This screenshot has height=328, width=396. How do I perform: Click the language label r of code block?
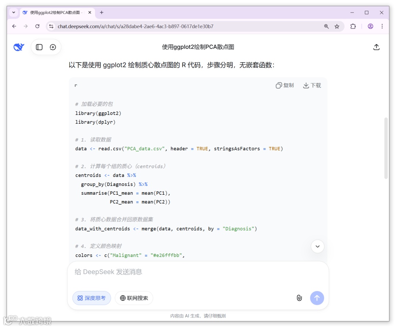click(76, 85)
